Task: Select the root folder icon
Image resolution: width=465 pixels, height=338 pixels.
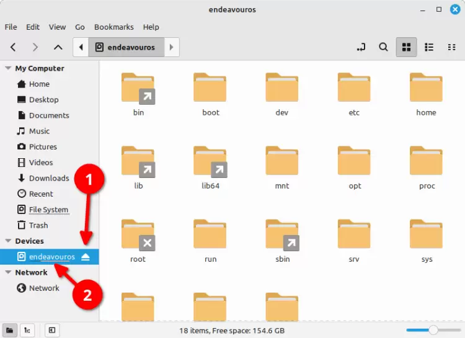Action: point(138,235)
